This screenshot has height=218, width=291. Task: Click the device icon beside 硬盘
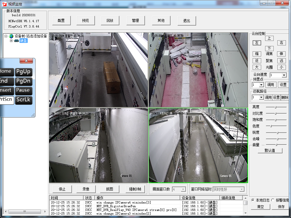(16, 41)
